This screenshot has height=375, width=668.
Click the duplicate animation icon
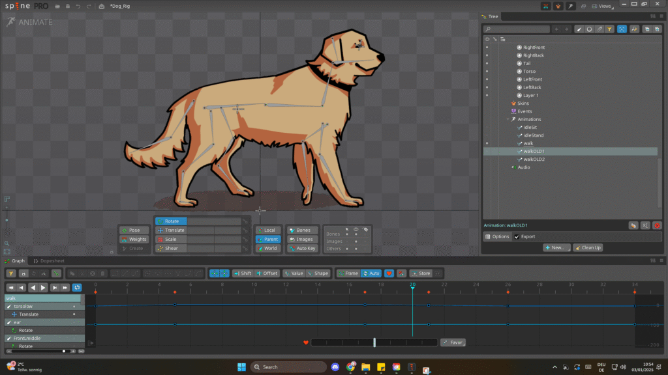click(x=633, y=225)
